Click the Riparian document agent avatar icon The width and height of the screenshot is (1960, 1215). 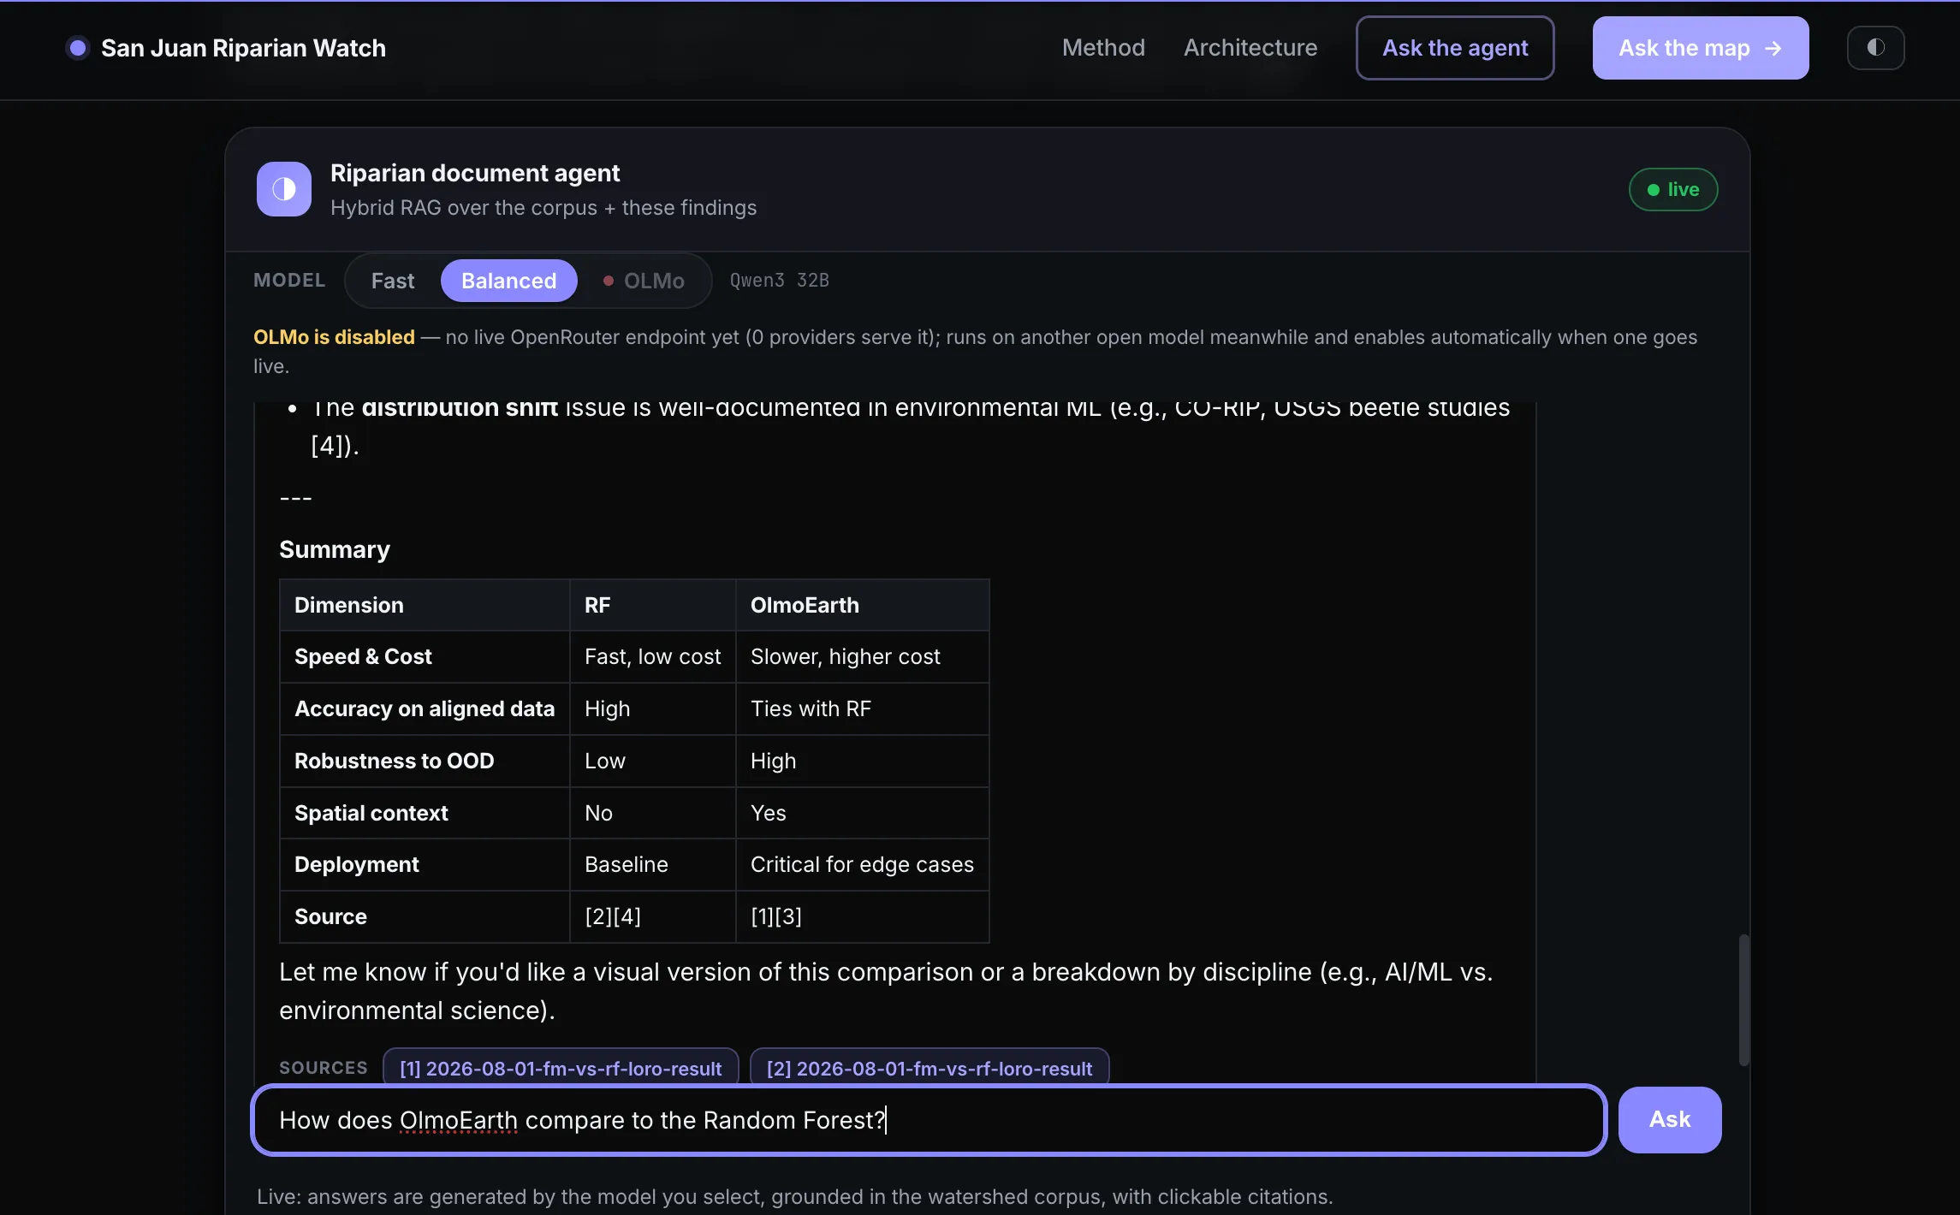coord(284,189)
